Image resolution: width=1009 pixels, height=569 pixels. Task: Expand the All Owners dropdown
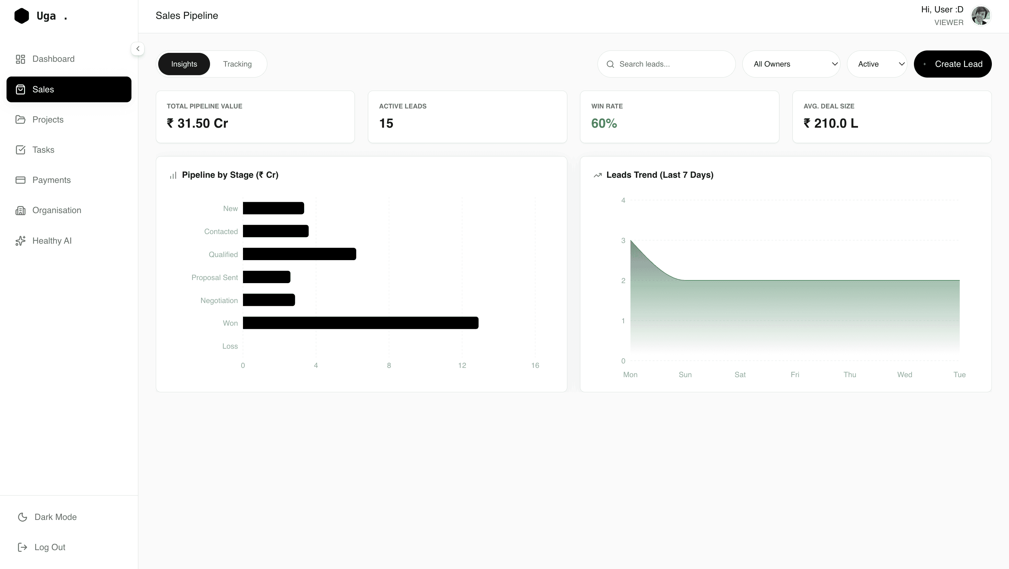(x=791, y=64)
